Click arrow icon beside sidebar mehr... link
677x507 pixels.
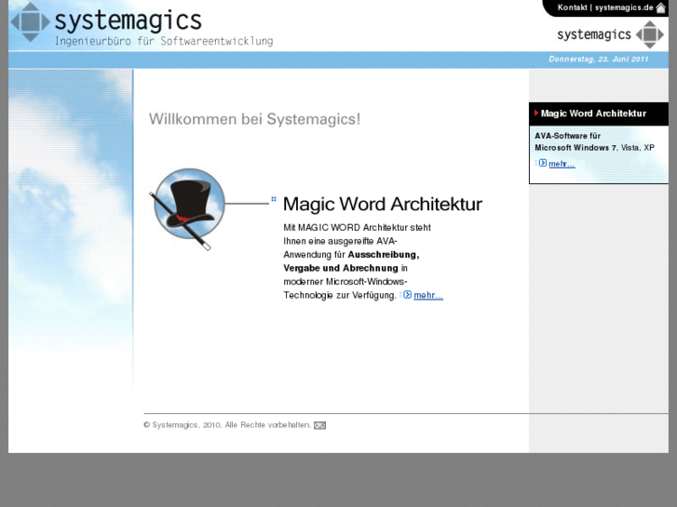[543, 163]
